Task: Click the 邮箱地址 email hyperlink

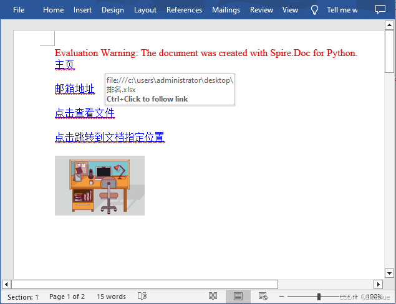Action: [x=74, y=89]
